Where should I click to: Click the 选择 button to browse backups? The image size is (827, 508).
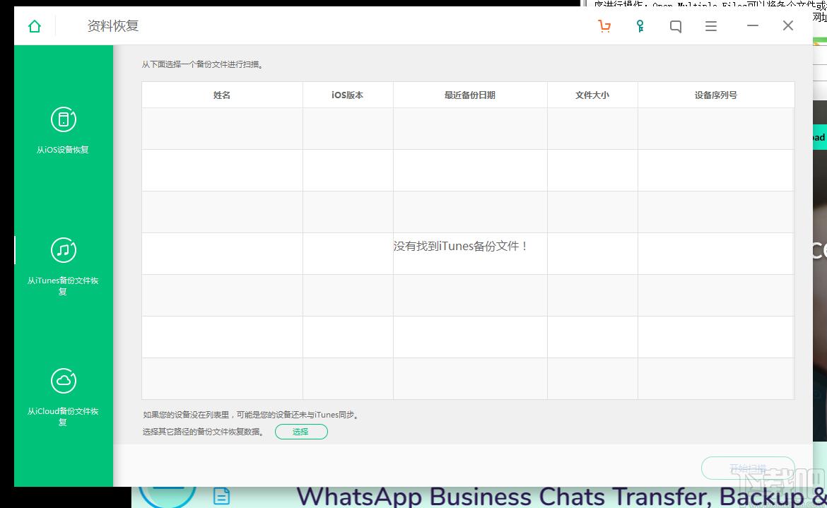301,432
